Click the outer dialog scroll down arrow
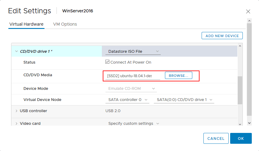Image resolution: width=259 pixels, height=151 pixels. pos(249,123)
